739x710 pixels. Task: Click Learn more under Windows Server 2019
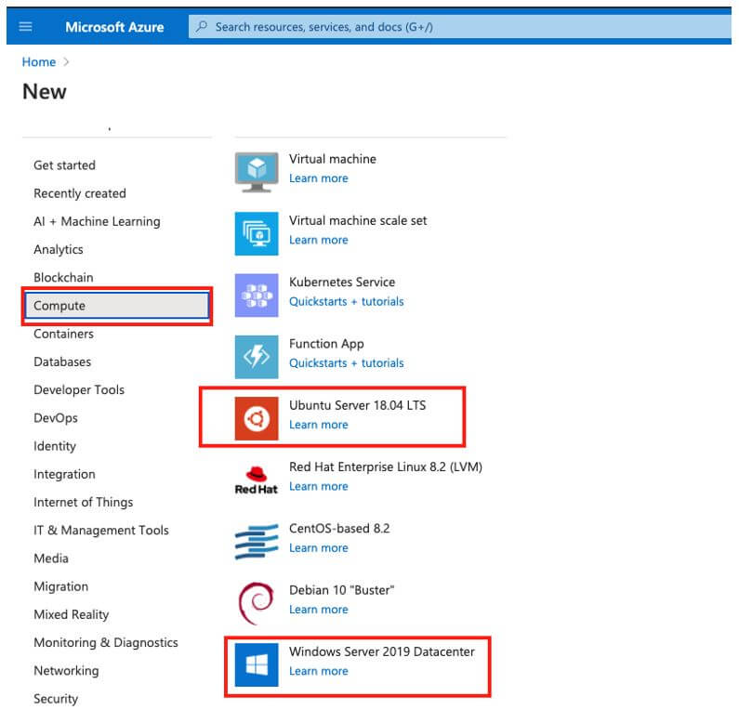click(319, 671)
